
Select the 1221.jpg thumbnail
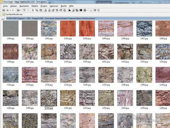coord(106,52)
